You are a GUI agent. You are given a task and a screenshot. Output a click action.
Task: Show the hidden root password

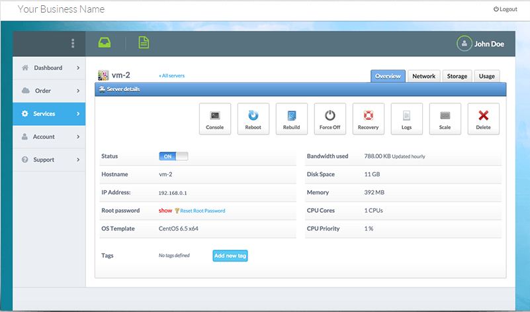[165, 211]
